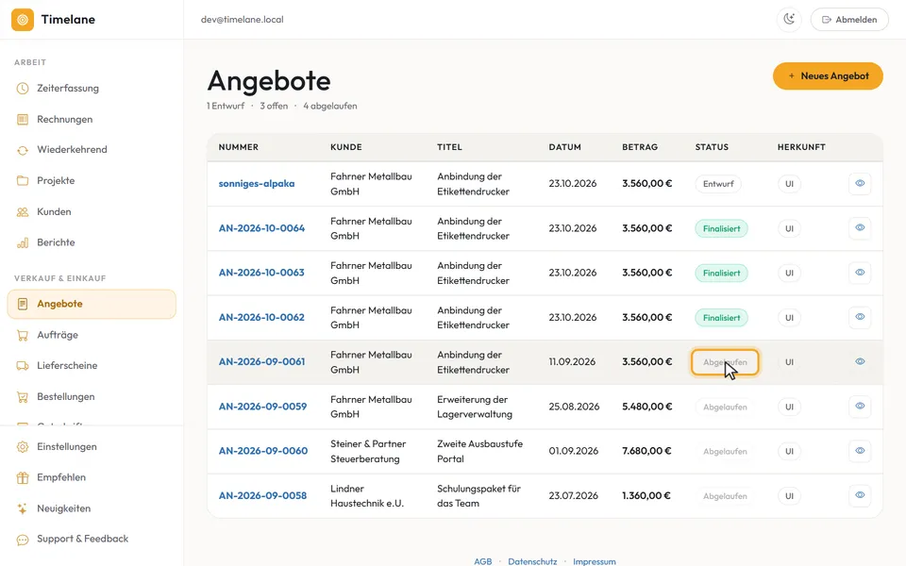The image size is (906, 566).
Task: Open Support & Feedback
Action: (x=92, y=539)
